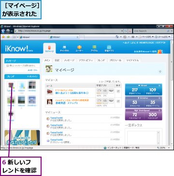Click the Live Search input field
This screenshot has height=176, width=174.
pyautogui.click(x=149, y=31)
